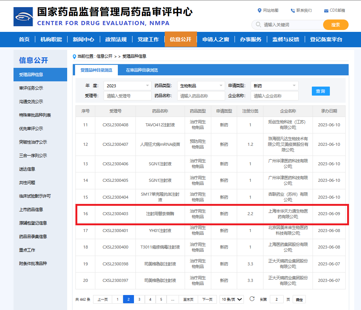Click the 受理号 input field
Viewport: 361px width, 310px height.
point(127,96)
